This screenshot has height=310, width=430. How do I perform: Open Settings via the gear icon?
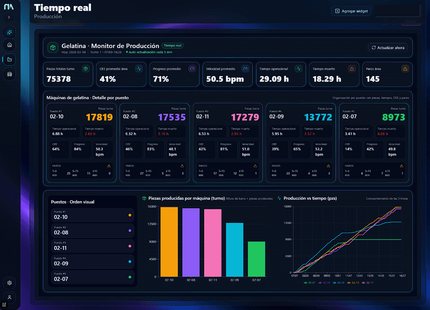tap(9, 282)
